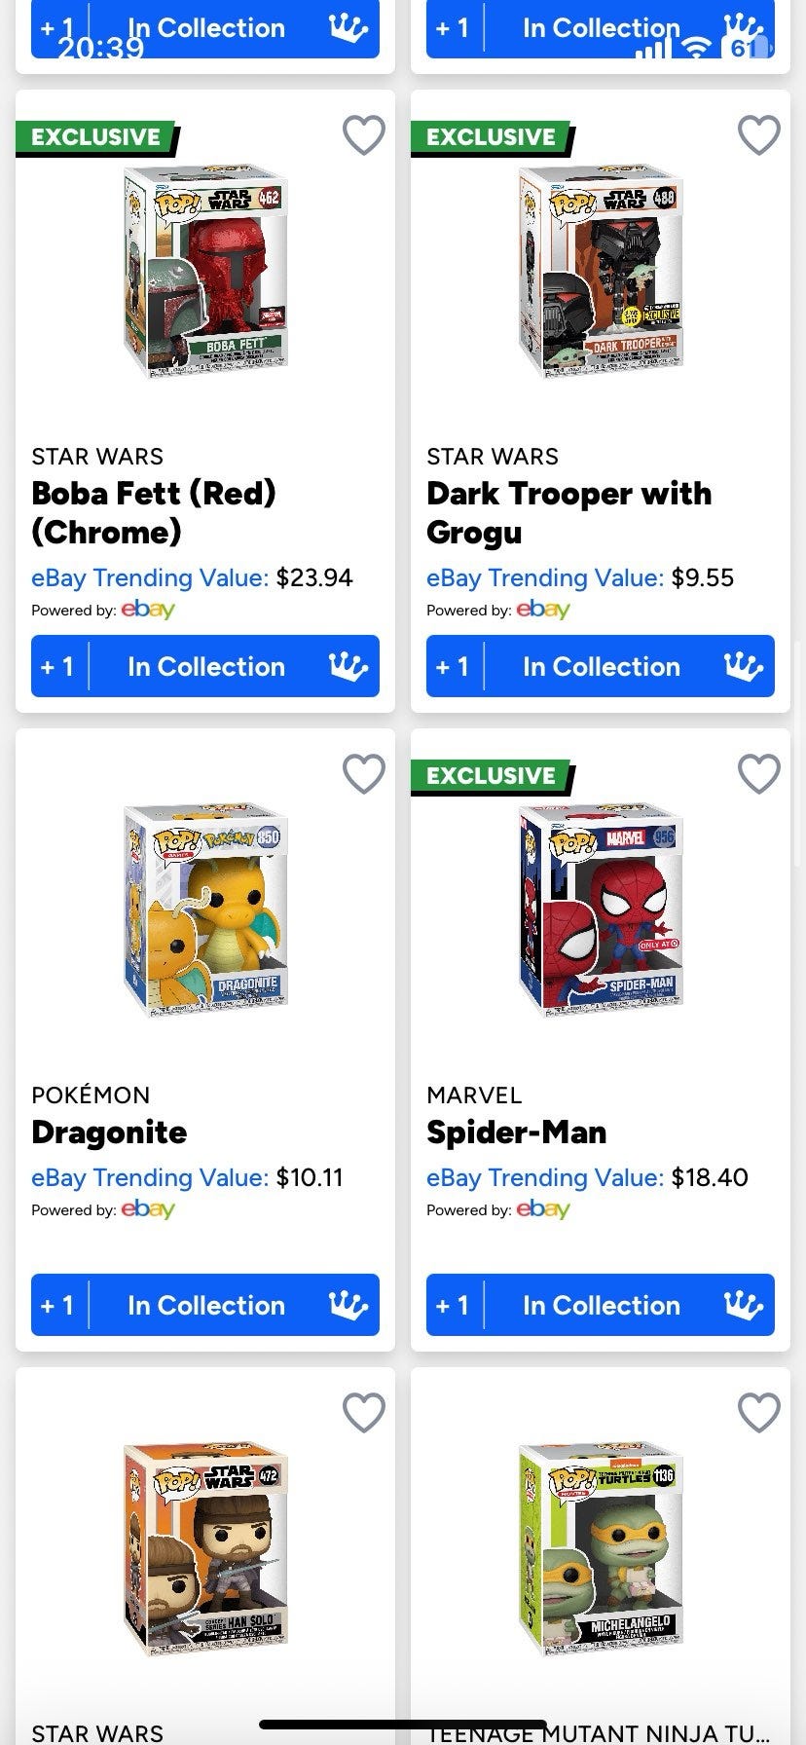
Task: Open eBay Trending Value link for Dragonite
Action: click(150, 1177)
